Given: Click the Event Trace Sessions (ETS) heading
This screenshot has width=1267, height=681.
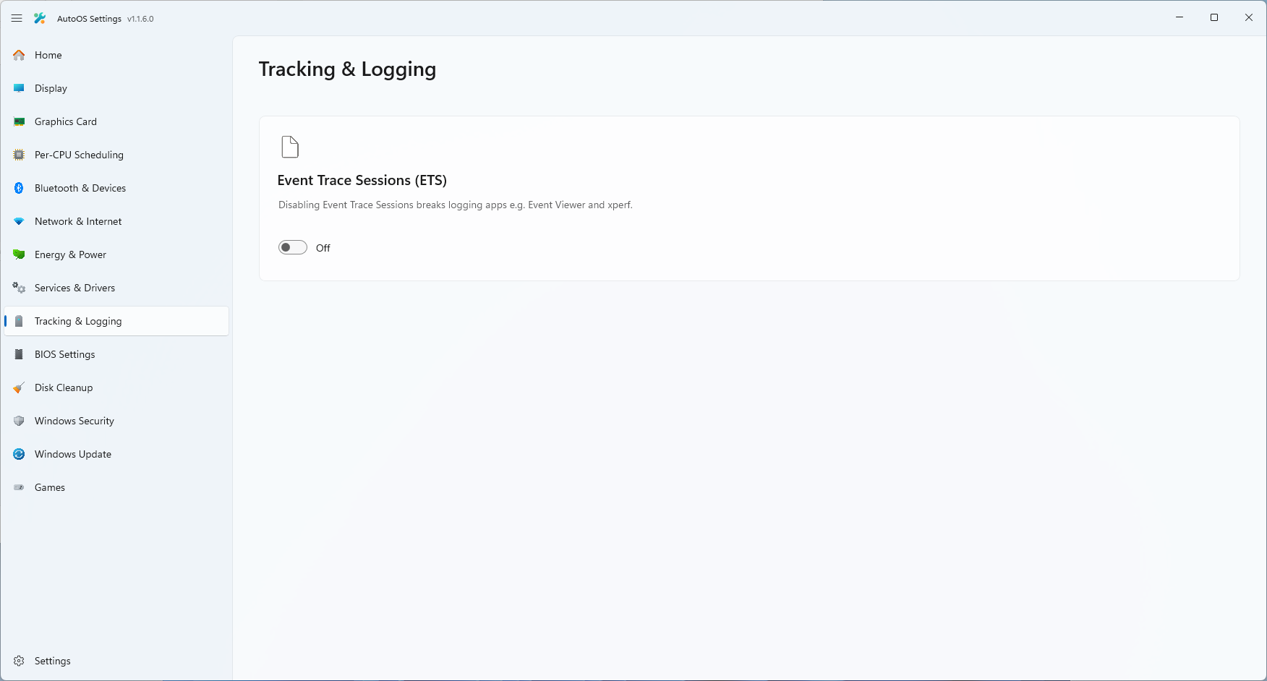Looking at the screenshot, I should pos(362,180).
